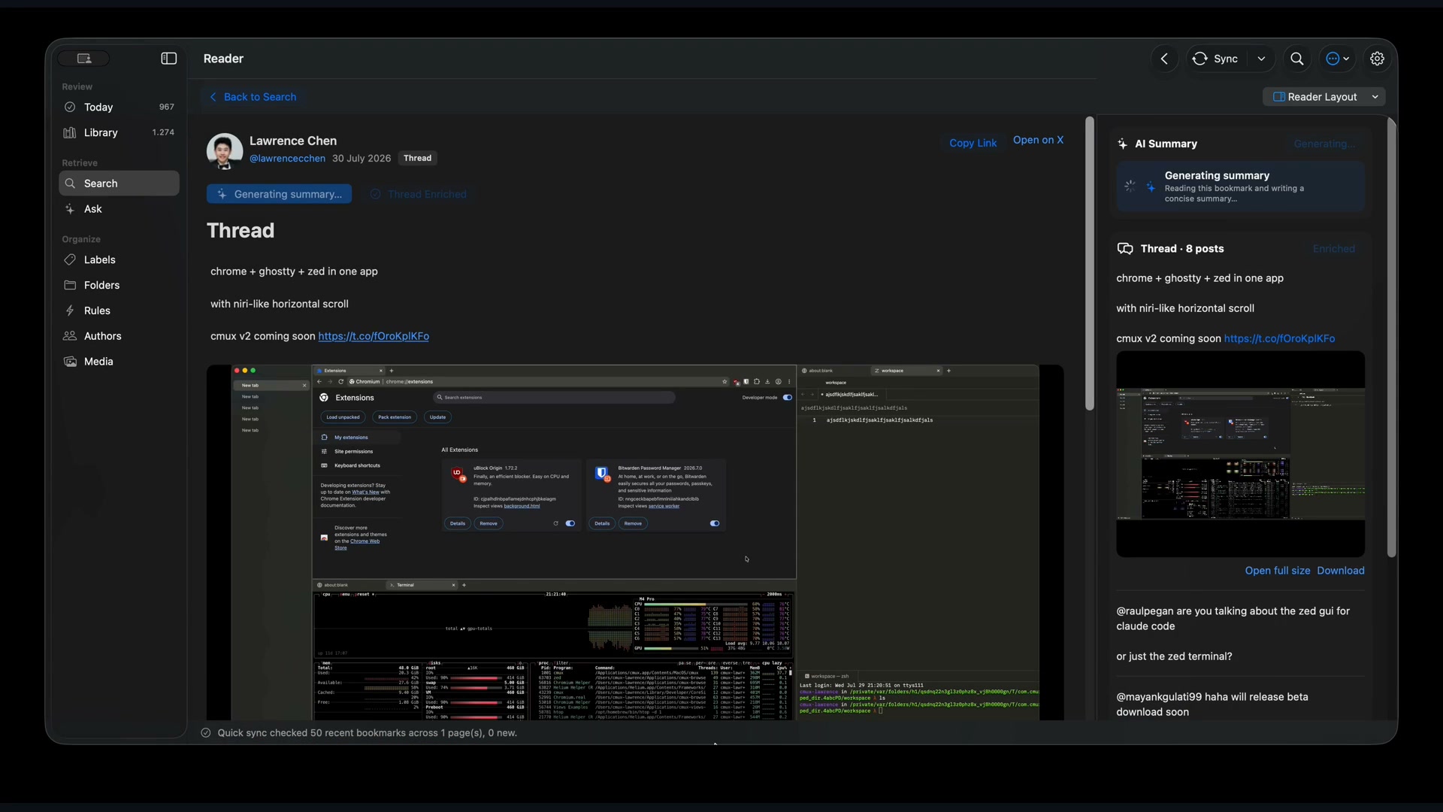Click the Open on X link
The width and height of the screenshot is (1443, 812).
click(1038, 141)
